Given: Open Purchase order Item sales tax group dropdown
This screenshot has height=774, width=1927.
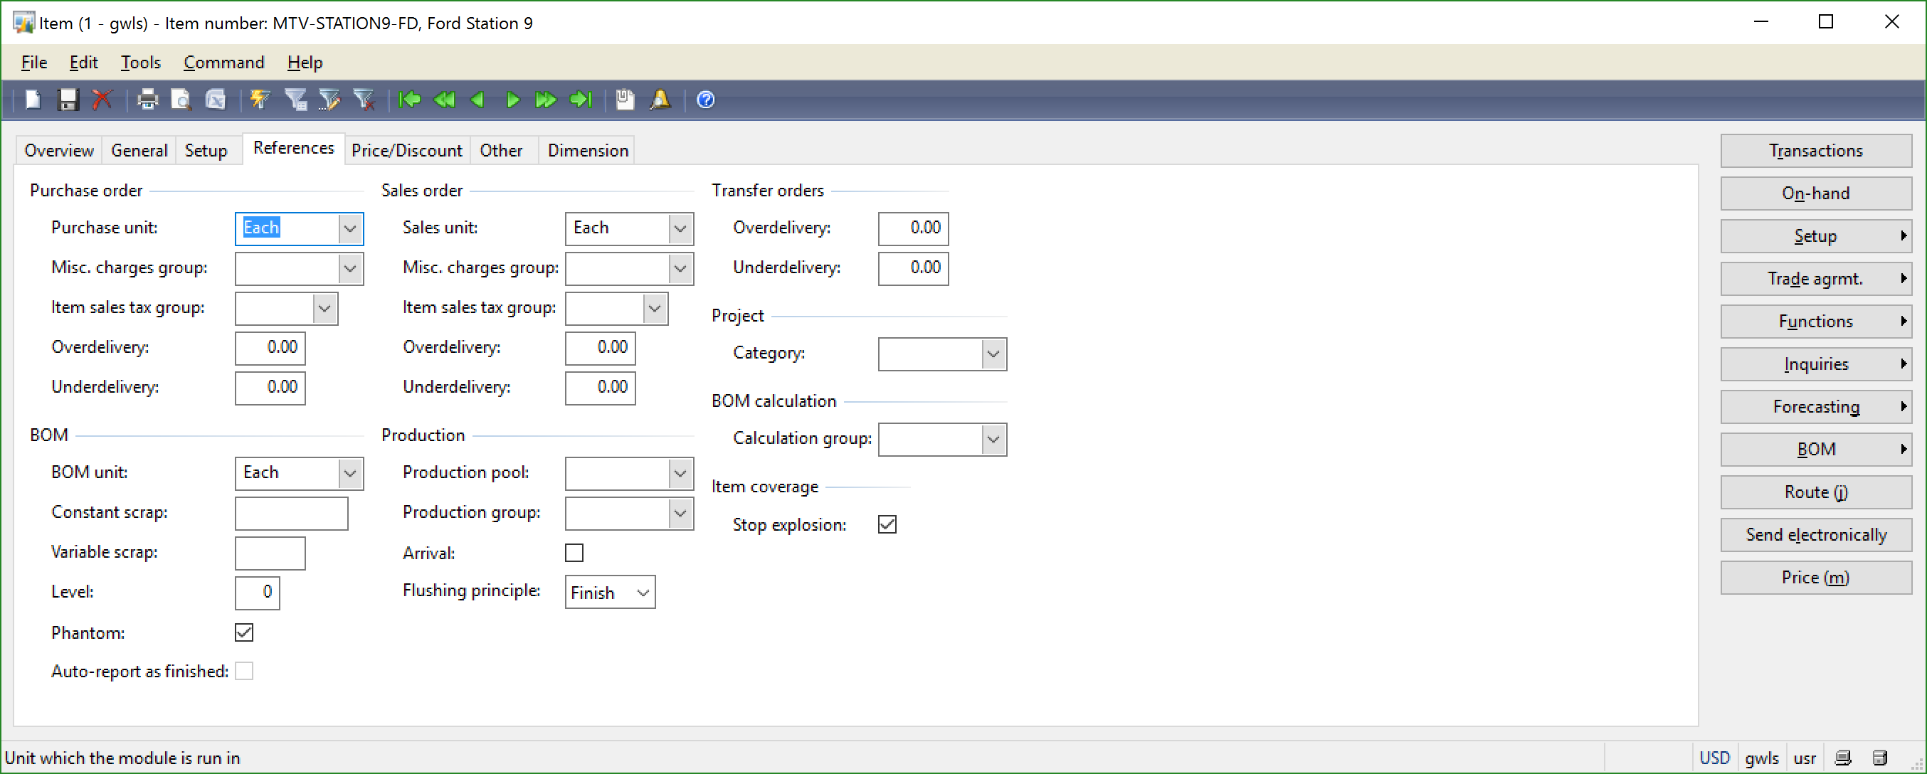Looking at the screenshot, I should (324, 308).
